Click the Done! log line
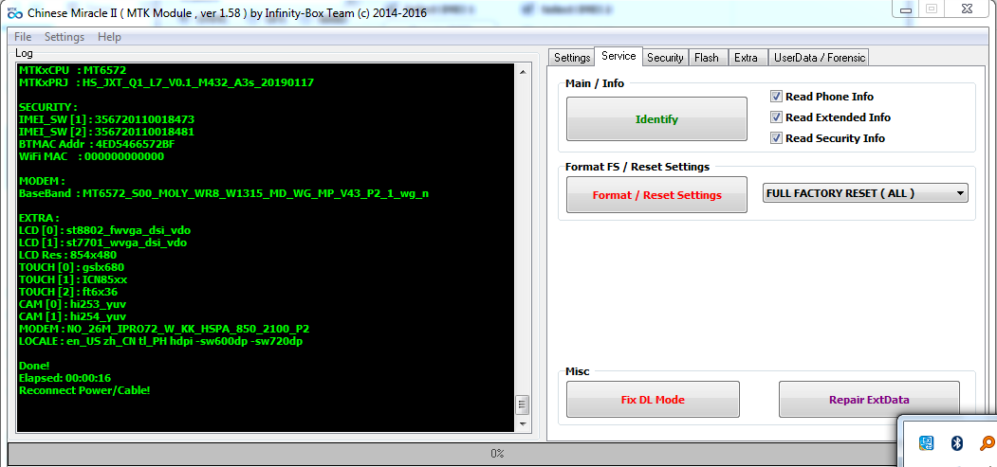The image size is (997, 467). click(x=34, y=366)
